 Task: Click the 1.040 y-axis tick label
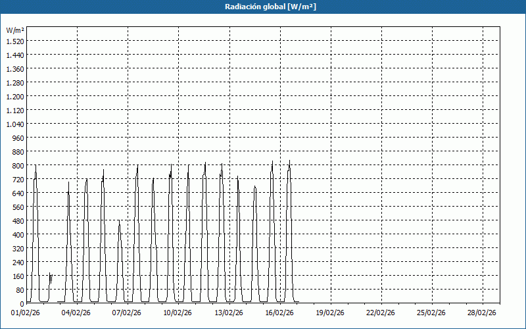15,124
